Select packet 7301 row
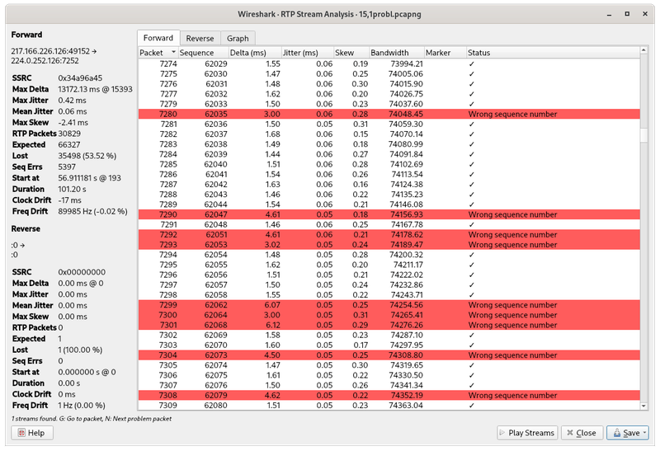 pyautogui.click(x=389, y=325)
